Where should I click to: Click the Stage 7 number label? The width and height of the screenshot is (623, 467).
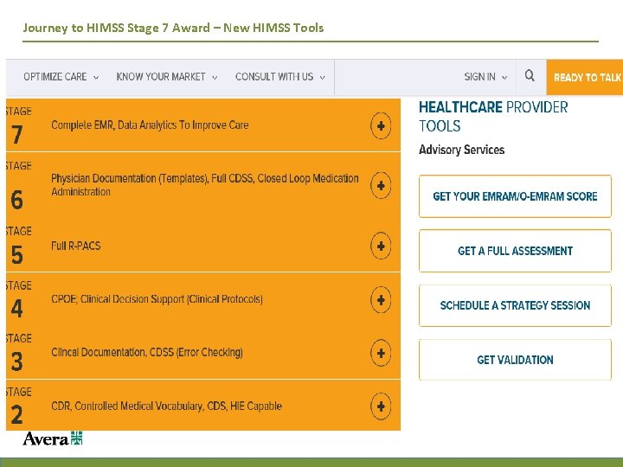tap(16, 135)
